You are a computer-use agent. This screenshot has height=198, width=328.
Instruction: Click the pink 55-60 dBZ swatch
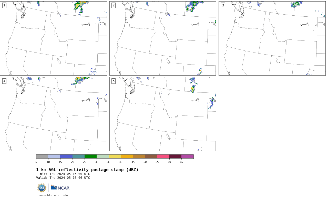[163, 157]
